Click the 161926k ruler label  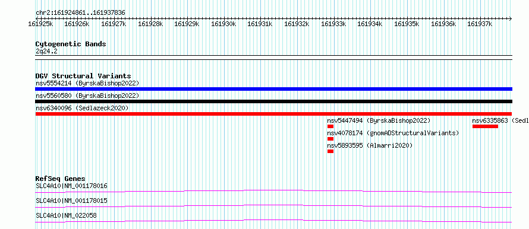click(77, 24)
